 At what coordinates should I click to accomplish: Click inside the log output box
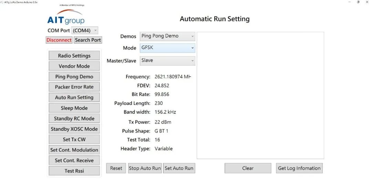coord(260,96)
